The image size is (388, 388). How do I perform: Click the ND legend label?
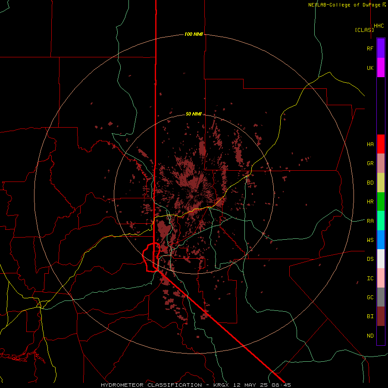pyautogui.click(x=370, y=336)
